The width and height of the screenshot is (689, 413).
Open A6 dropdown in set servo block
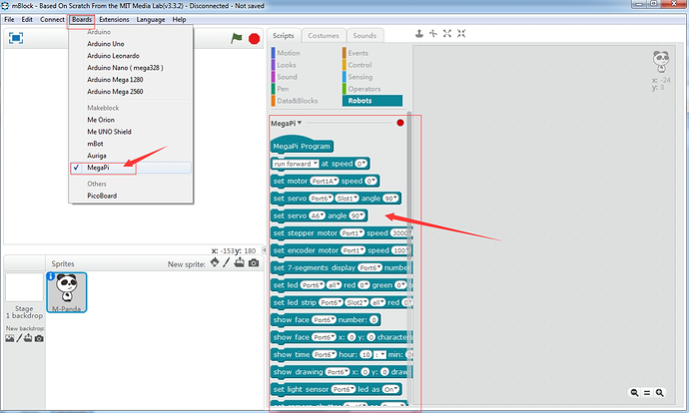(x=317, y=215)
